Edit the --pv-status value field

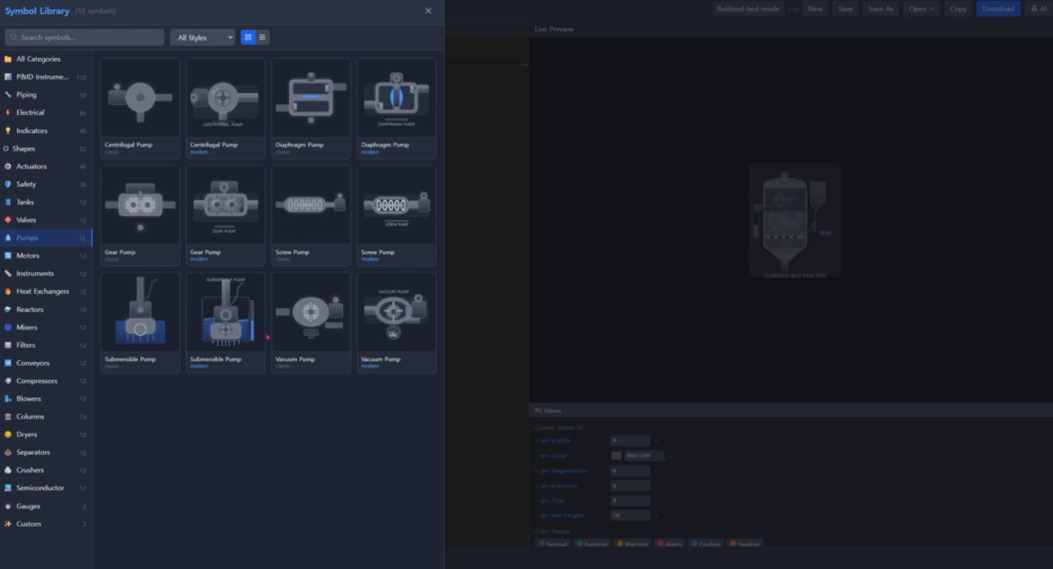[630, 441]
